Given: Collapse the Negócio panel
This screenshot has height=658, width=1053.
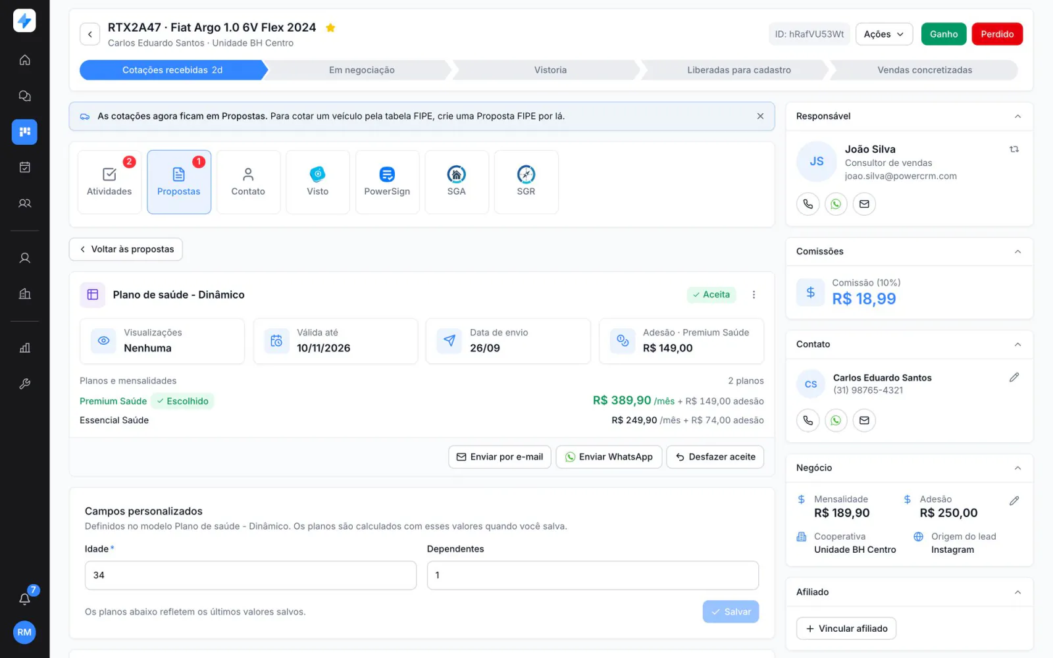Looking at the screenshot, I should coord(1017,468).
